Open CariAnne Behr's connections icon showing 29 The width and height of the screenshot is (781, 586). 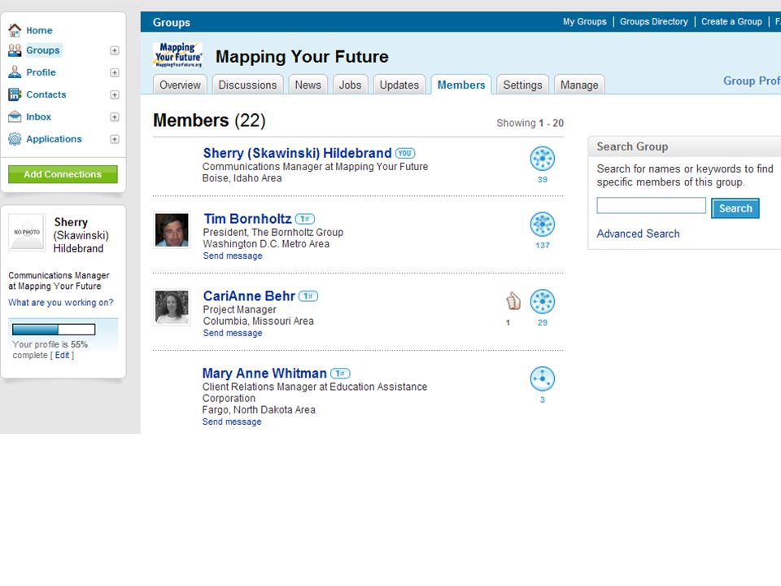(543, 301)
